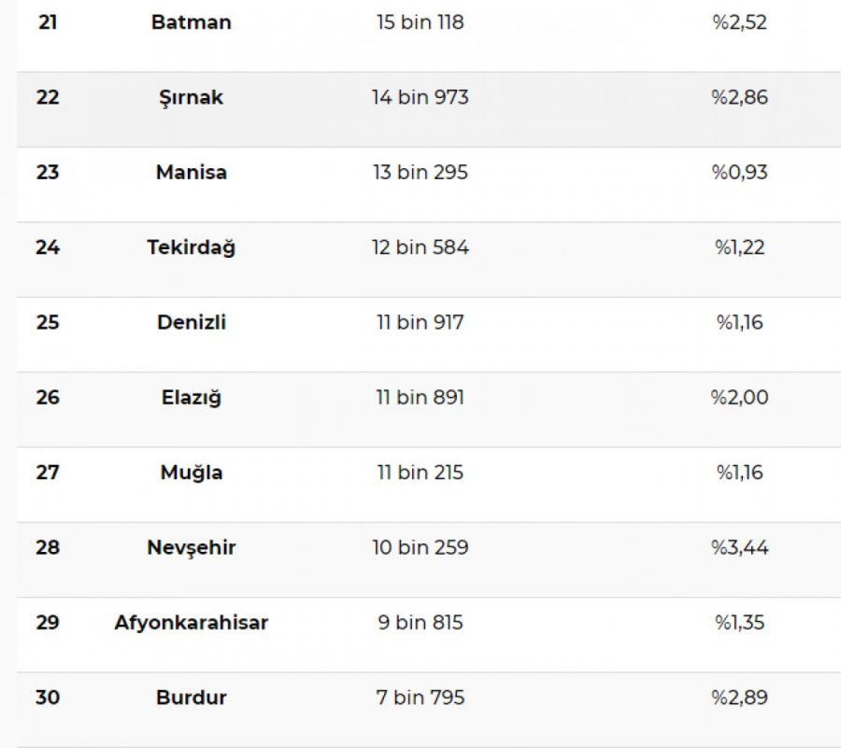Click the Afyonkarahisar city name
The image size is (841, 748).
click(191, 622)
